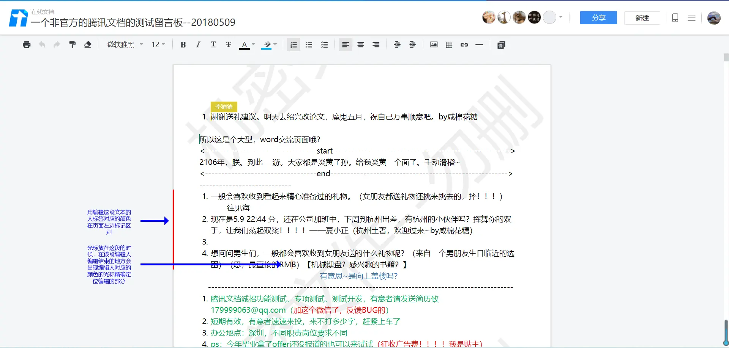Image resolution: width=729 pixels, height=348 pixels.
Task: Expand the collaborators list dropdown arrow
Action: click(561, 17)
